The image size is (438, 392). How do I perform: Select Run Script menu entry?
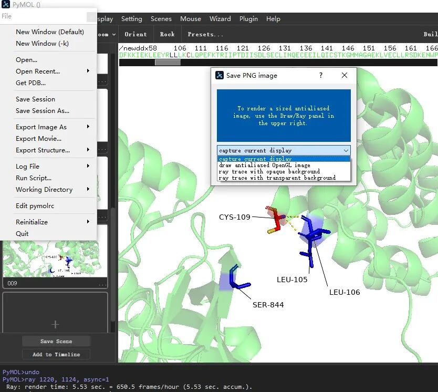[x=34, y=178]
